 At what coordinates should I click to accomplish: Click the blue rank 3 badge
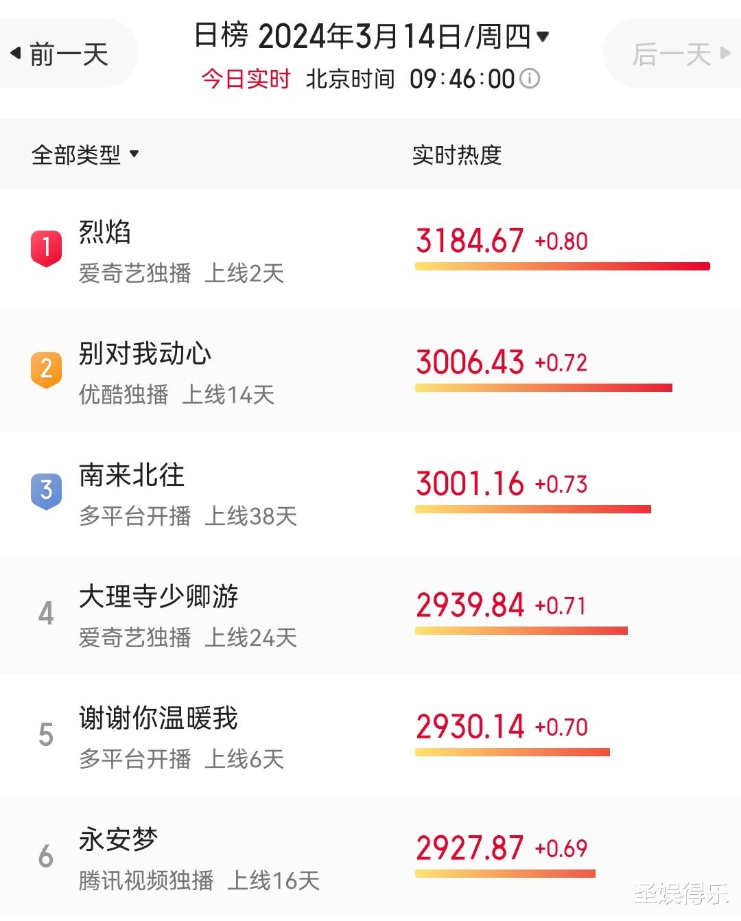46,491
